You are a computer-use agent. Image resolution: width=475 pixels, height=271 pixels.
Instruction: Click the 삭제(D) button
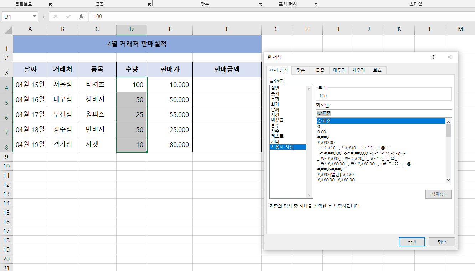[x=439, y=194]
